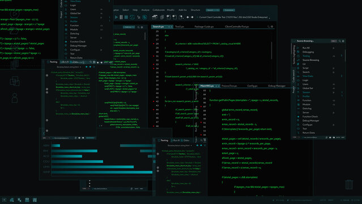The height and width of the screenshot is (204, 362).
Task: Toggle breakpoint on line 28
Action: coord(154,44)
